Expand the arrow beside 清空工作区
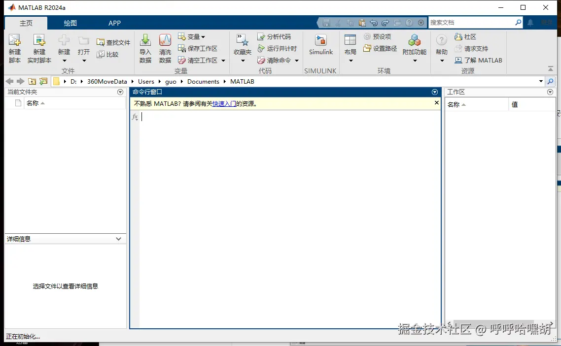 (x=223, y=61)
